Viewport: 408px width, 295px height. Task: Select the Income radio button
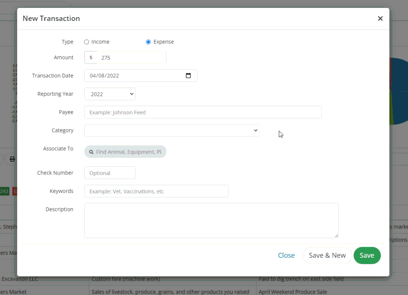coord(86,42)
